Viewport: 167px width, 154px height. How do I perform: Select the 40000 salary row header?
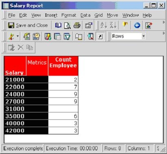coord(26,123)
